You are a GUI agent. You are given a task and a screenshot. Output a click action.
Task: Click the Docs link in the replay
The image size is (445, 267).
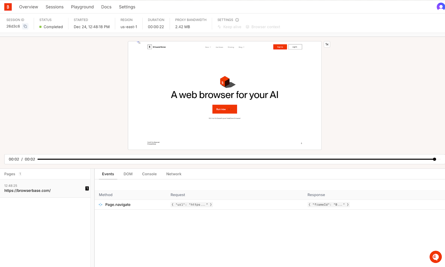[208, 47]
